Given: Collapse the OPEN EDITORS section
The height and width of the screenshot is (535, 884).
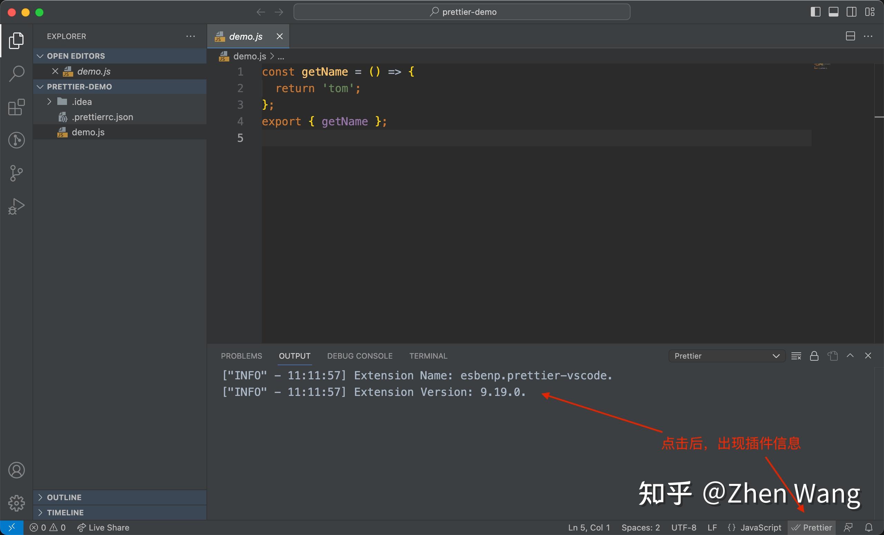Looking at the screenshot, I should click(x=40, y=56).
